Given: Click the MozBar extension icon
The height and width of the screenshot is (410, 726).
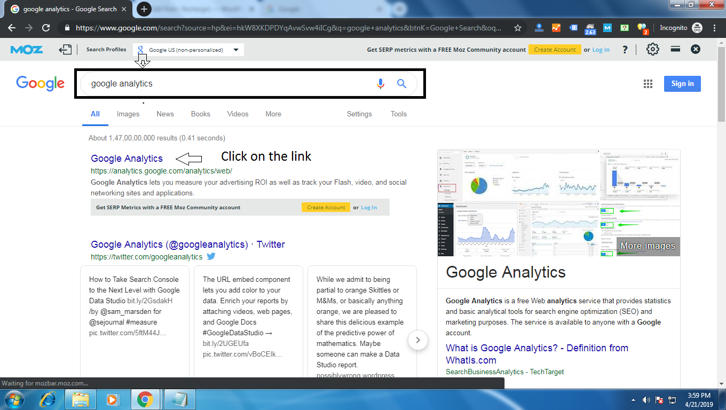Looking at the screenshot, I should coord(607,28).
